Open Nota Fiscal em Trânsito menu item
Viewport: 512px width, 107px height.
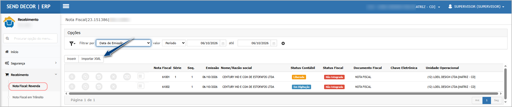tap(28, 97)
